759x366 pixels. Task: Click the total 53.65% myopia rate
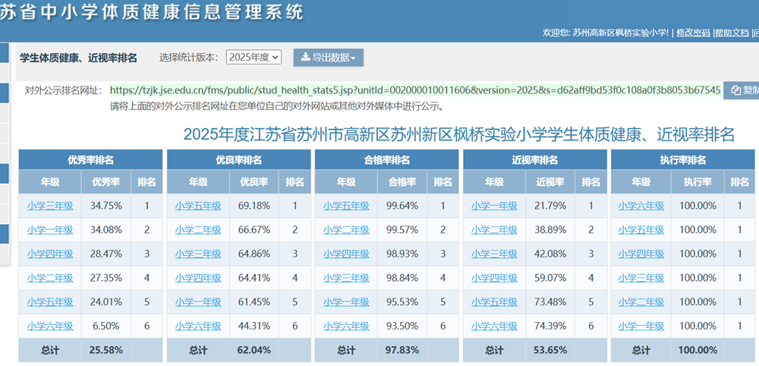click(550, 350)
